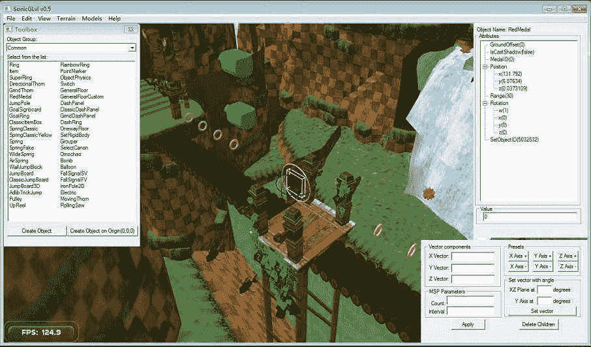
Task: Select Omochao in object list
Action: pos(70,154)
